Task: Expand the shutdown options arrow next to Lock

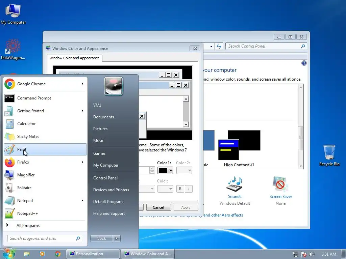Action: coord(117,238)
